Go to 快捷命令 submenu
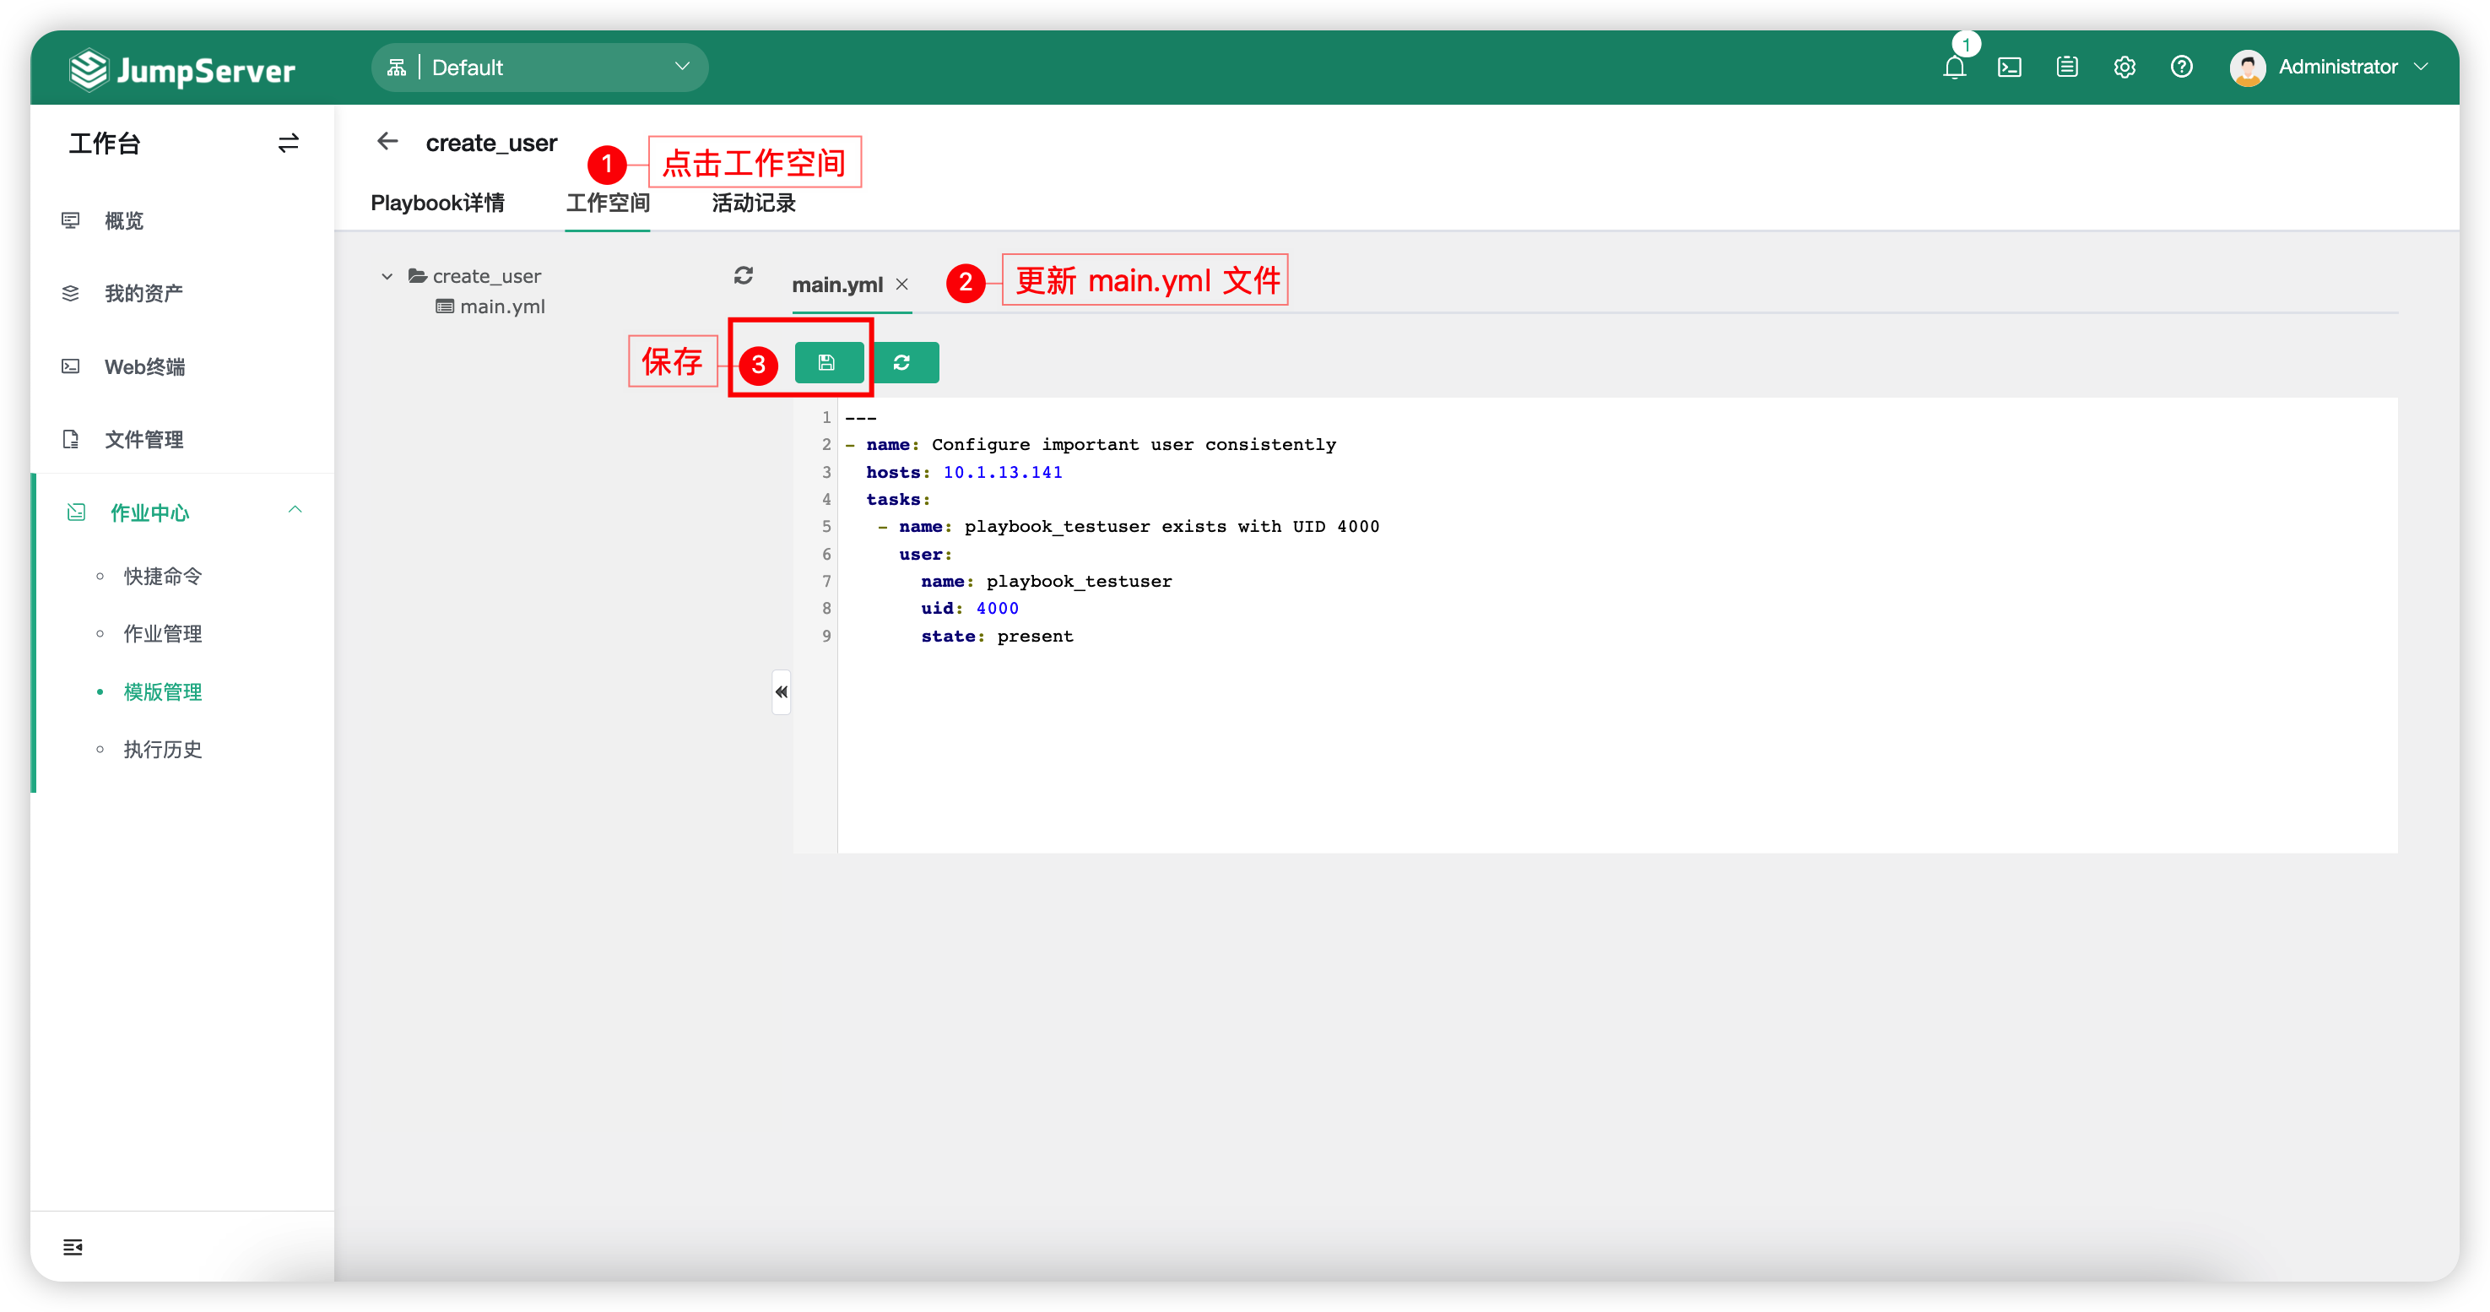 tap(162, 577)
